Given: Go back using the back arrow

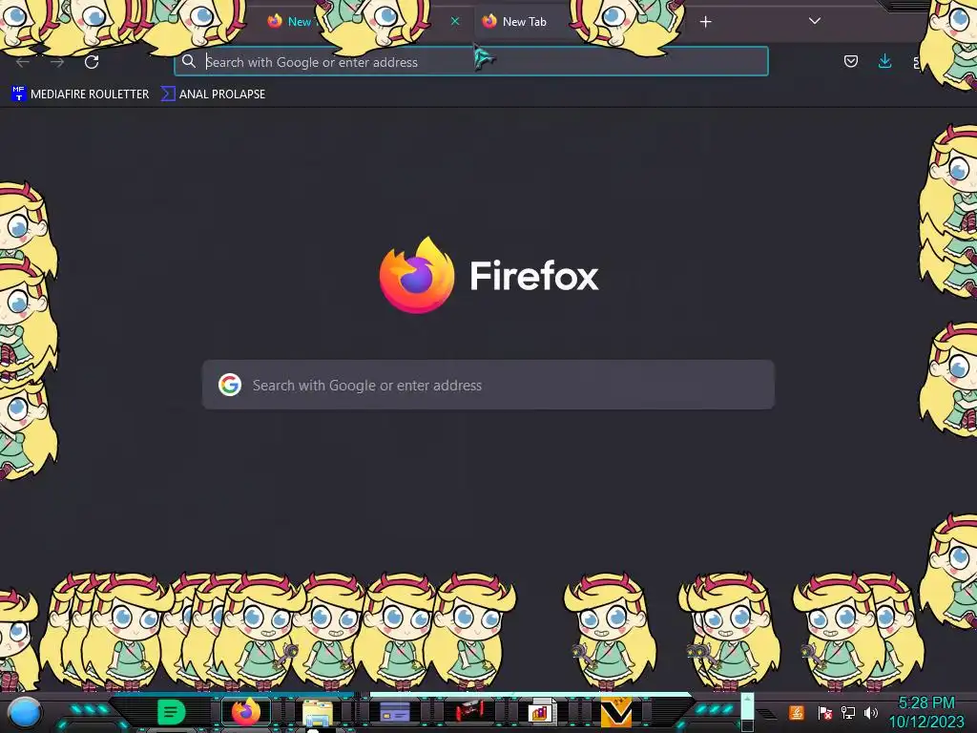Looking at the screenshot, I should click(23, 62).
